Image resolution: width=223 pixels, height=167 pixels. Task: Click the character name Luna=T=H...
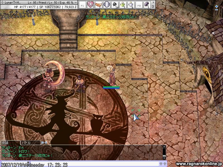click(13, 3)
